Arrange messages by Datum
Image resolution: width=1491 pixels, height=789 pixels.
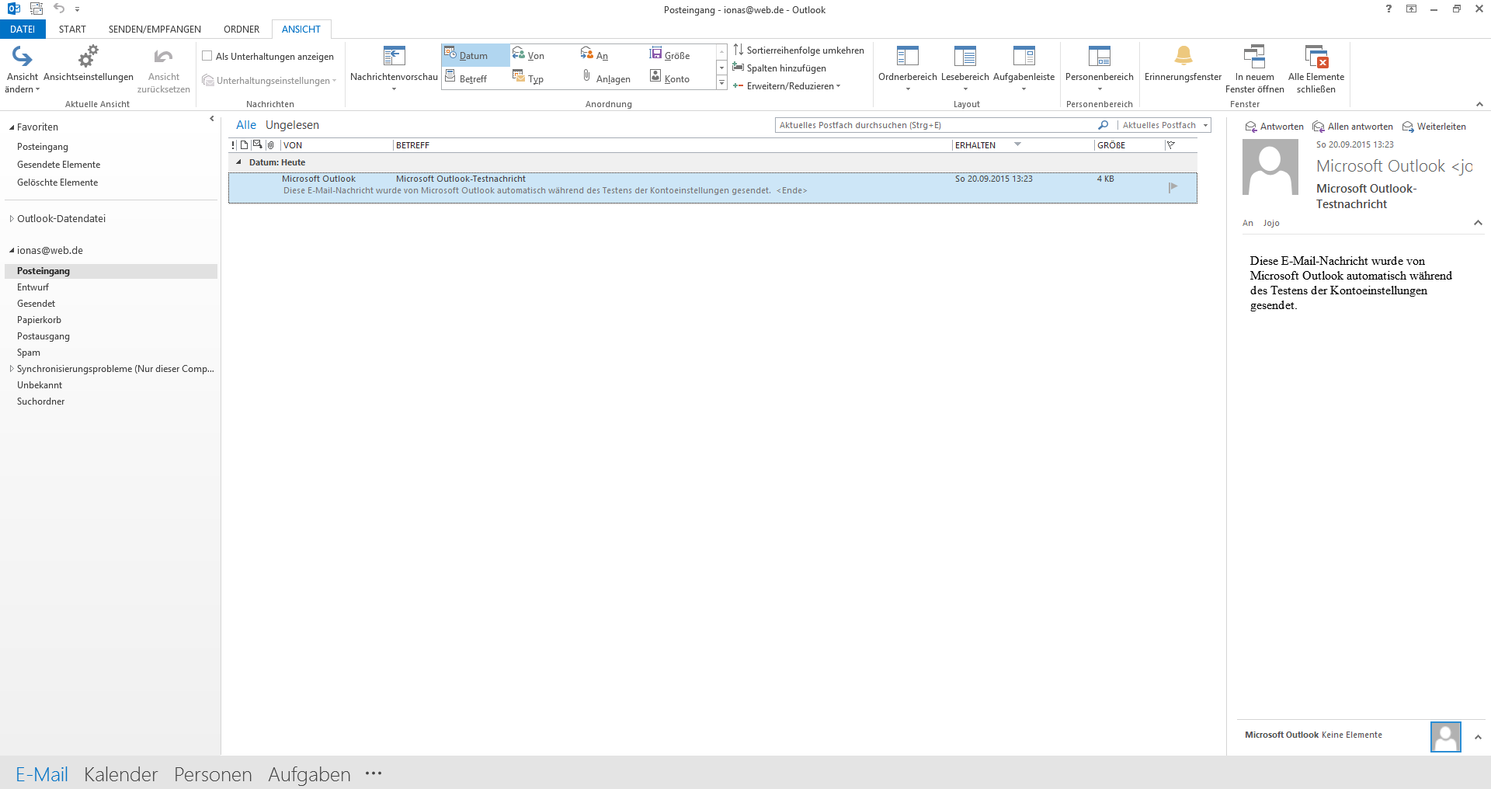point(475,55)
